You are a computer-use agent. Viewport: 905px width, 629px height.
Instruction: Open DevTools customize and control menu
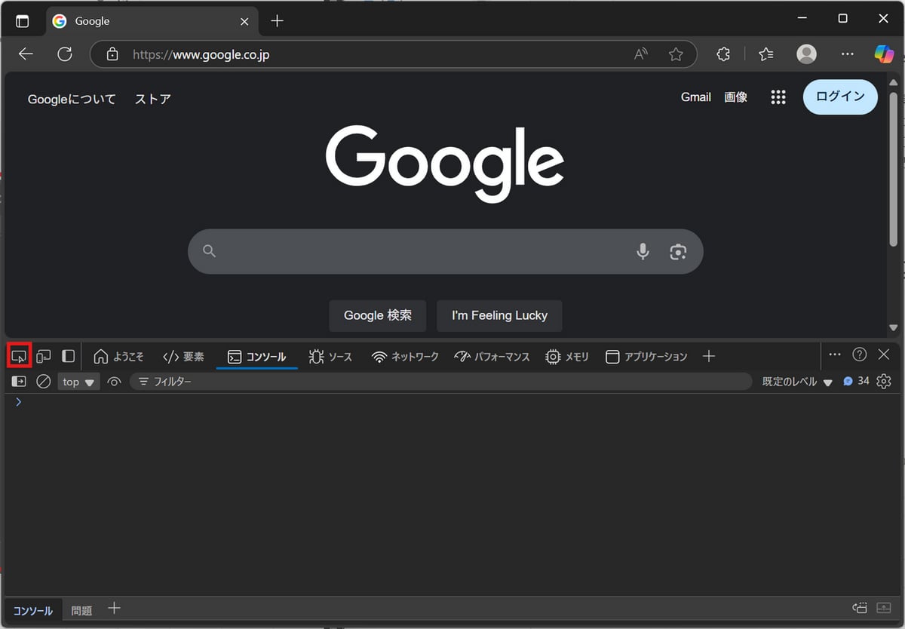click(835, 354)
